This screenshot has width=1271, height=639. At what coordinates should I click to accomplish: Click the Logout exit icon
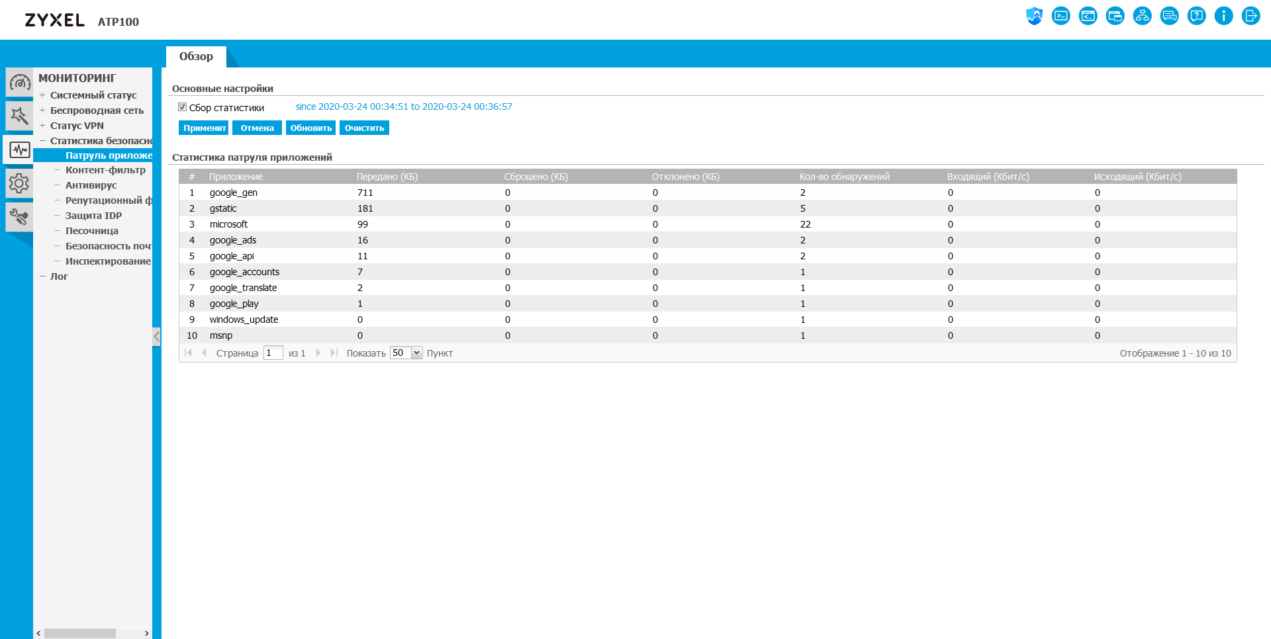(1251, 16)
